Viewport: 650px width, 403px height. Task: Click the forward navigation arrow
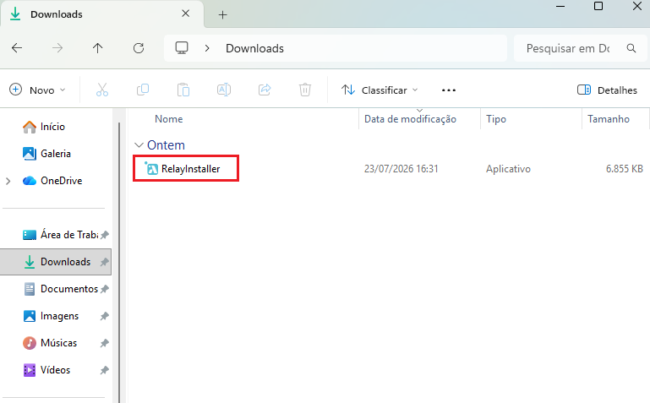click(57, 48)
